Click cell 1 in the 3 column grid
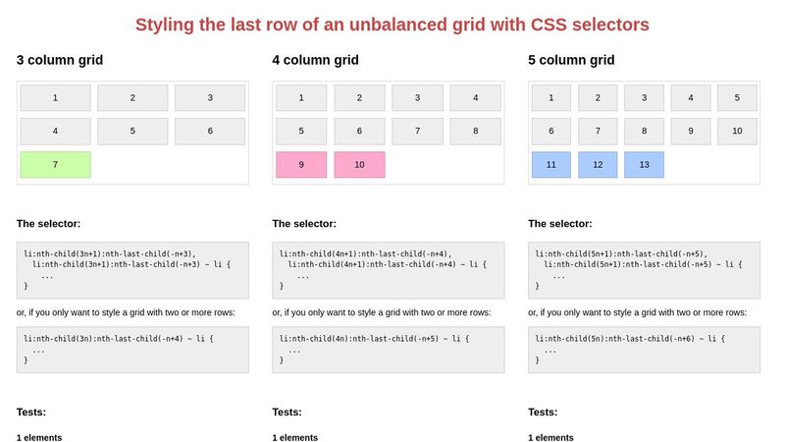This screenshot has width=785, height=442. point(55,97)
